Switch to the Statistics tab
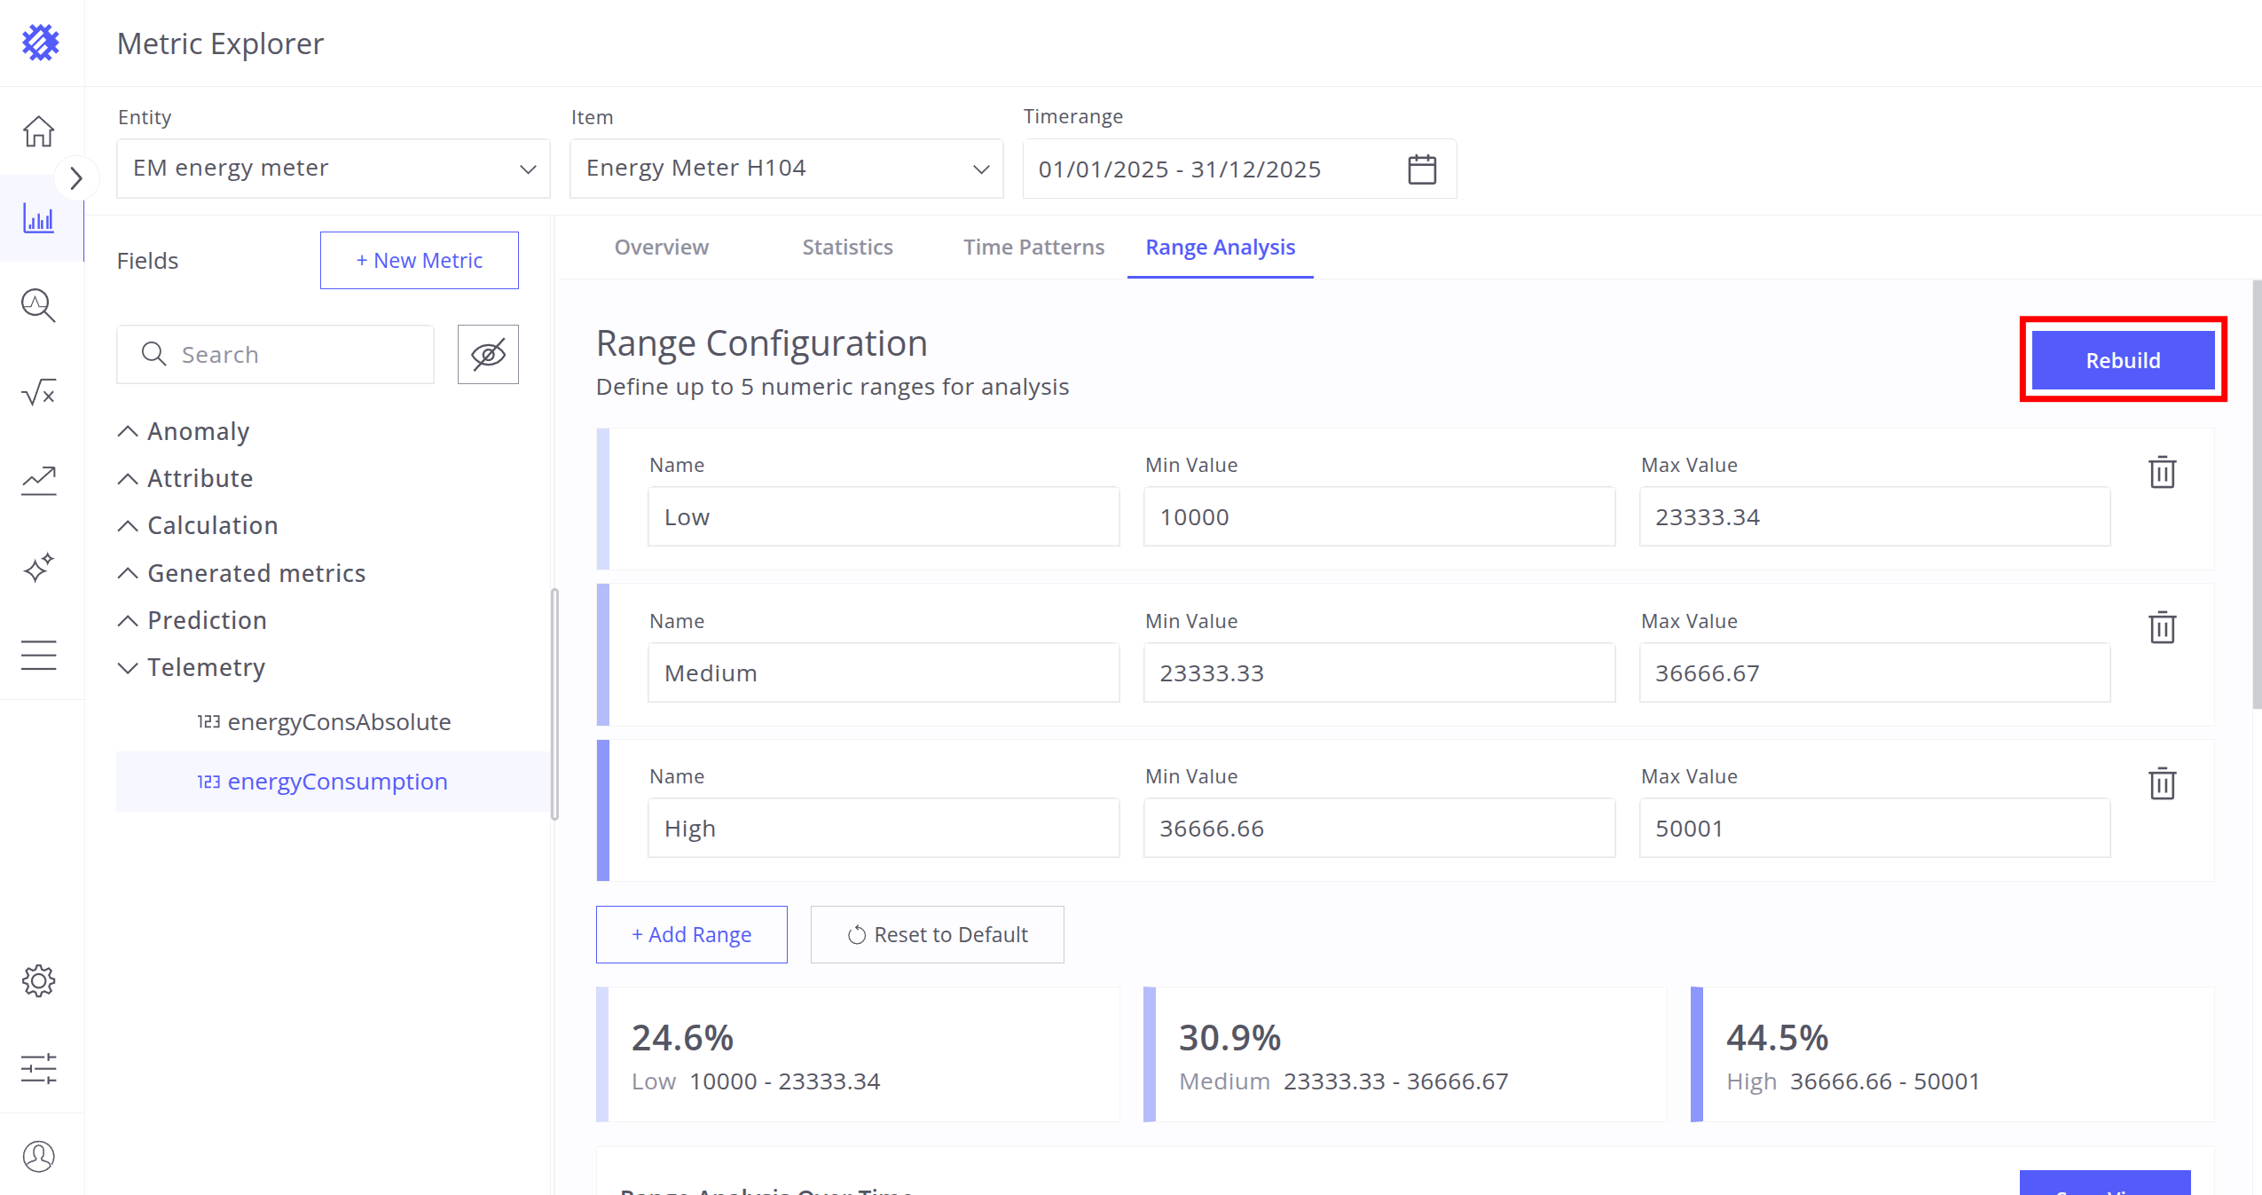The image size is (2262, 1195). coord(847,247)
